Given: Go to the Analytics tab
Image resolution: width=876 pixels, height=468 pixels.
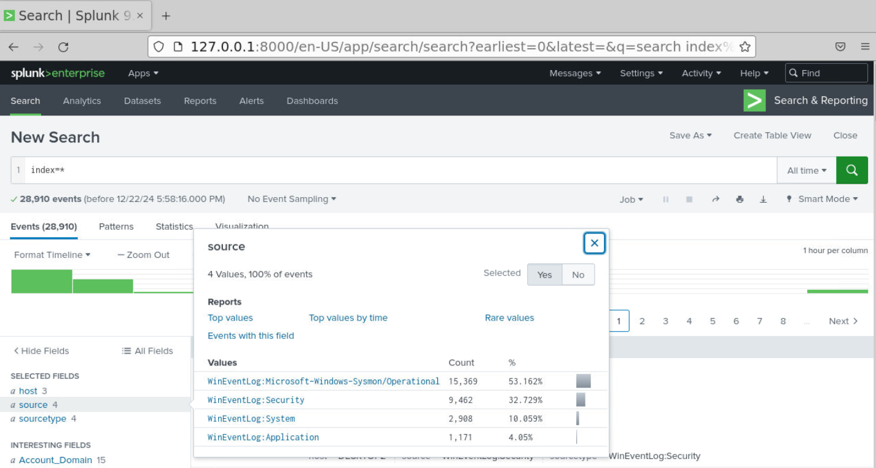Looking at the screenshot, I should click(x=82, y=101).
